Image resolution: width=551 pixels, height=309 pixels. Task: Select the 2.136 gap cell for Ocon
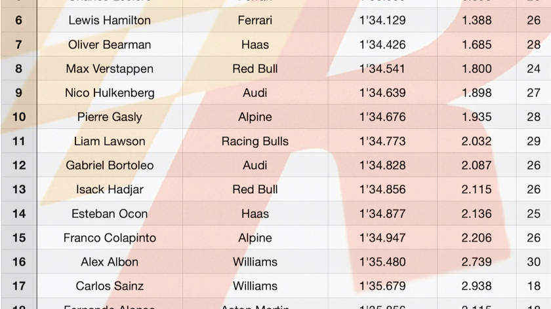pos(476,214)
